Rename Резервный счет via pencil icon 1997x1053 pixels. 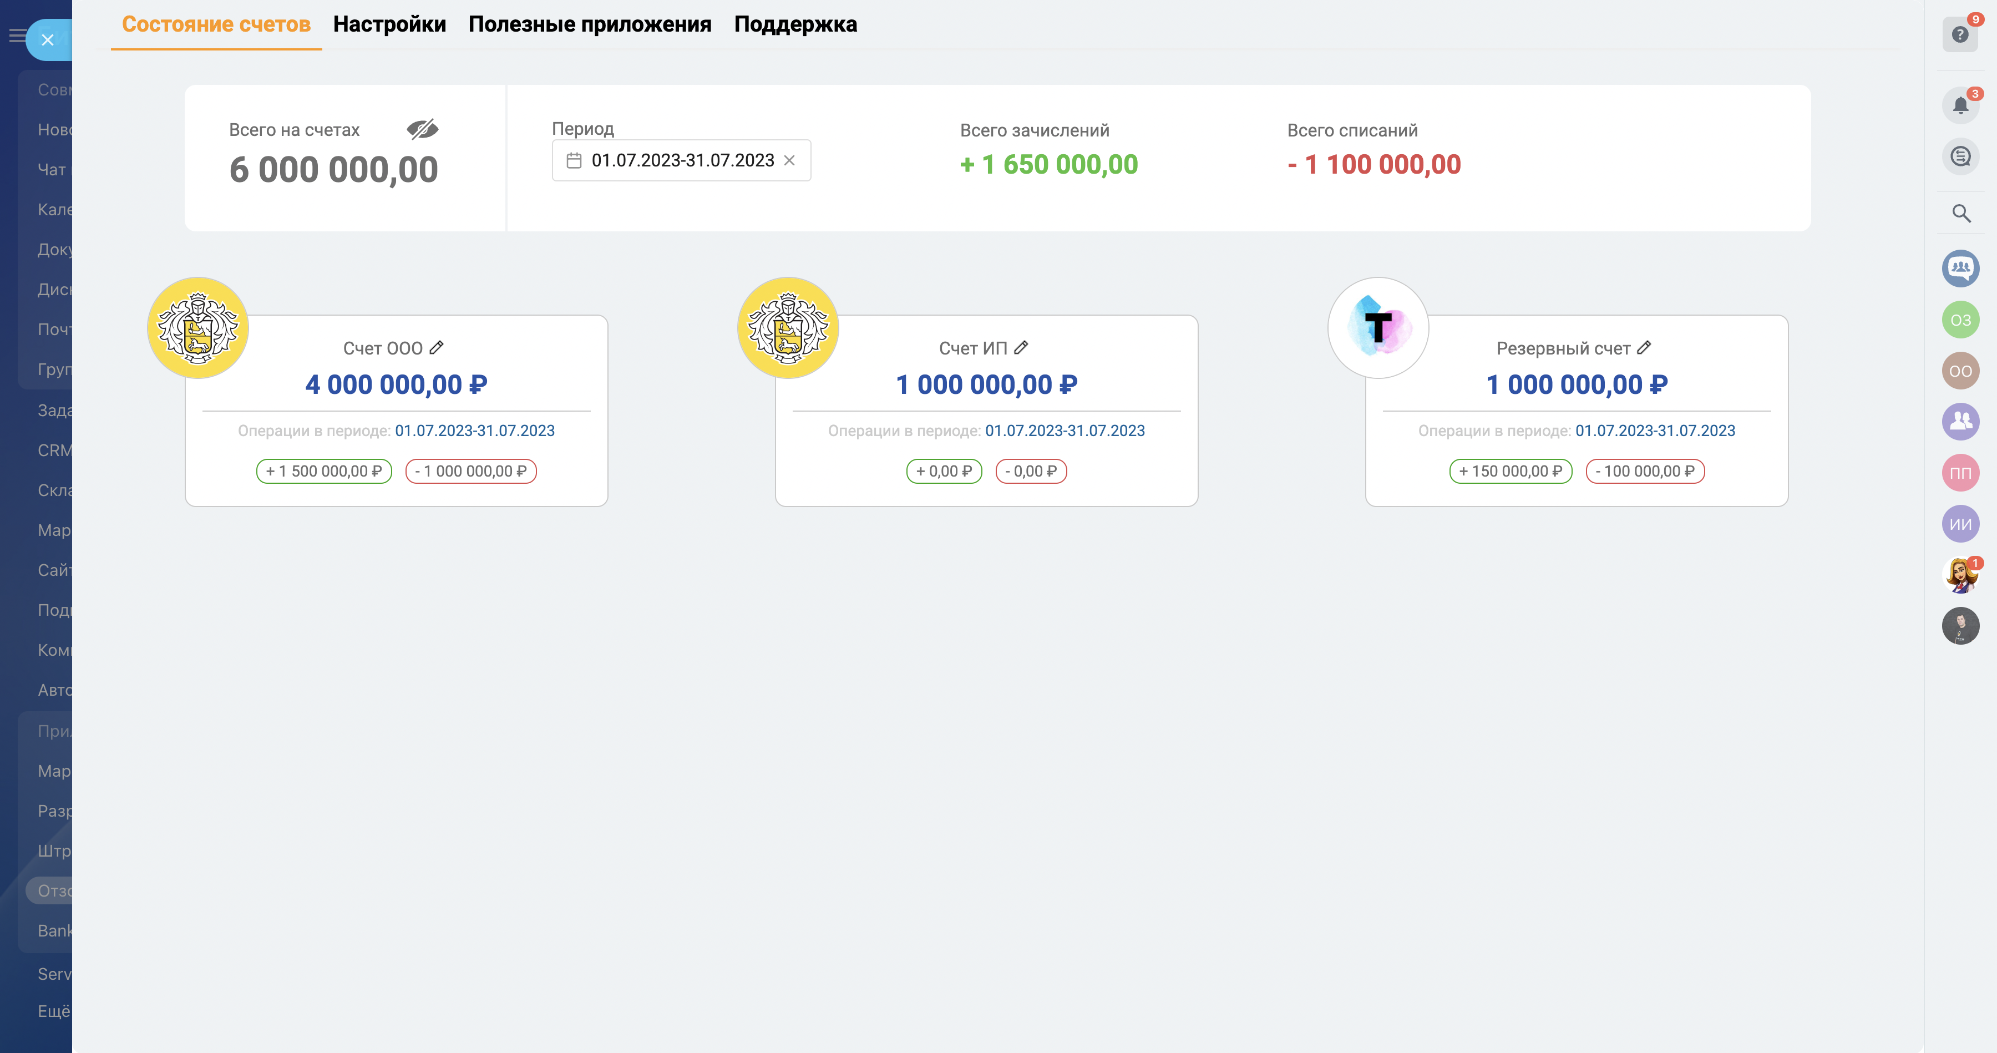coord(1644,348)
